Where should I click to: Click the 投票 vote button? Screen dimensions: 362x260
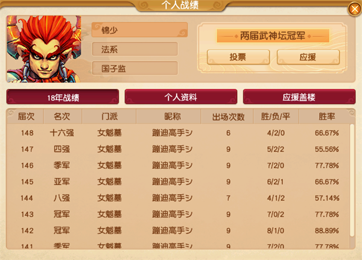[238, 57]
